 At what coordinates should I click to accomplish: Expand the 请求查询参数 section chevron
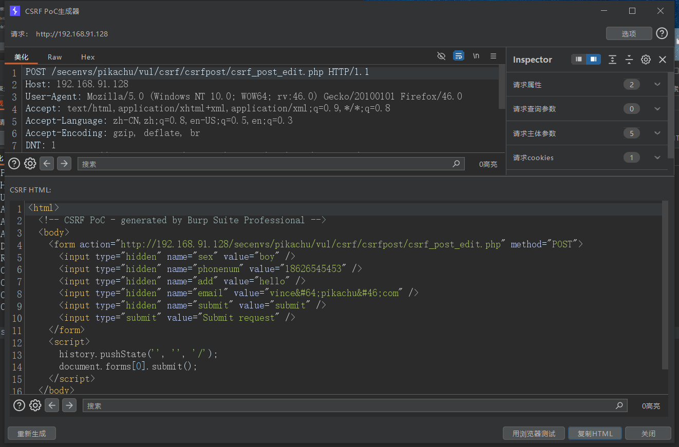[x=657, y=109]
